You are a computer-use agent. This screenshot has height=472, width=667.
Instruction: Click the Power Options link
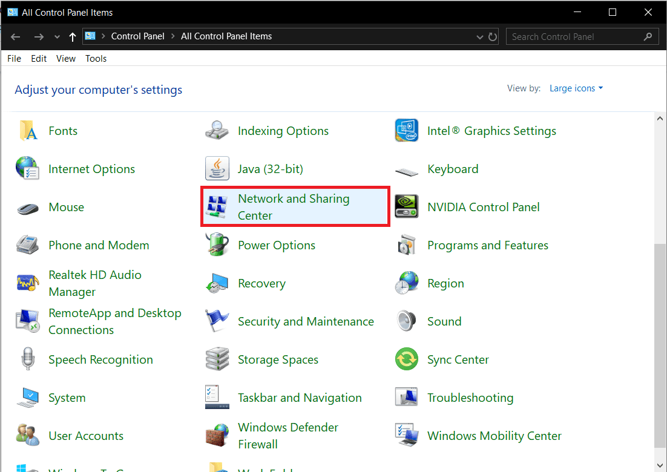pyautogui.click(x=277, y=245)
